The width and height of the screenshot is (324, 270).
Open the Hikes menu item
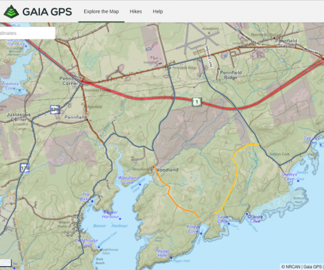coord(135,11)
